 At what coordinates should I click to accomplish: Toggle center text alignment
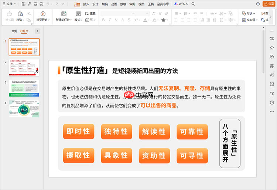182,20
